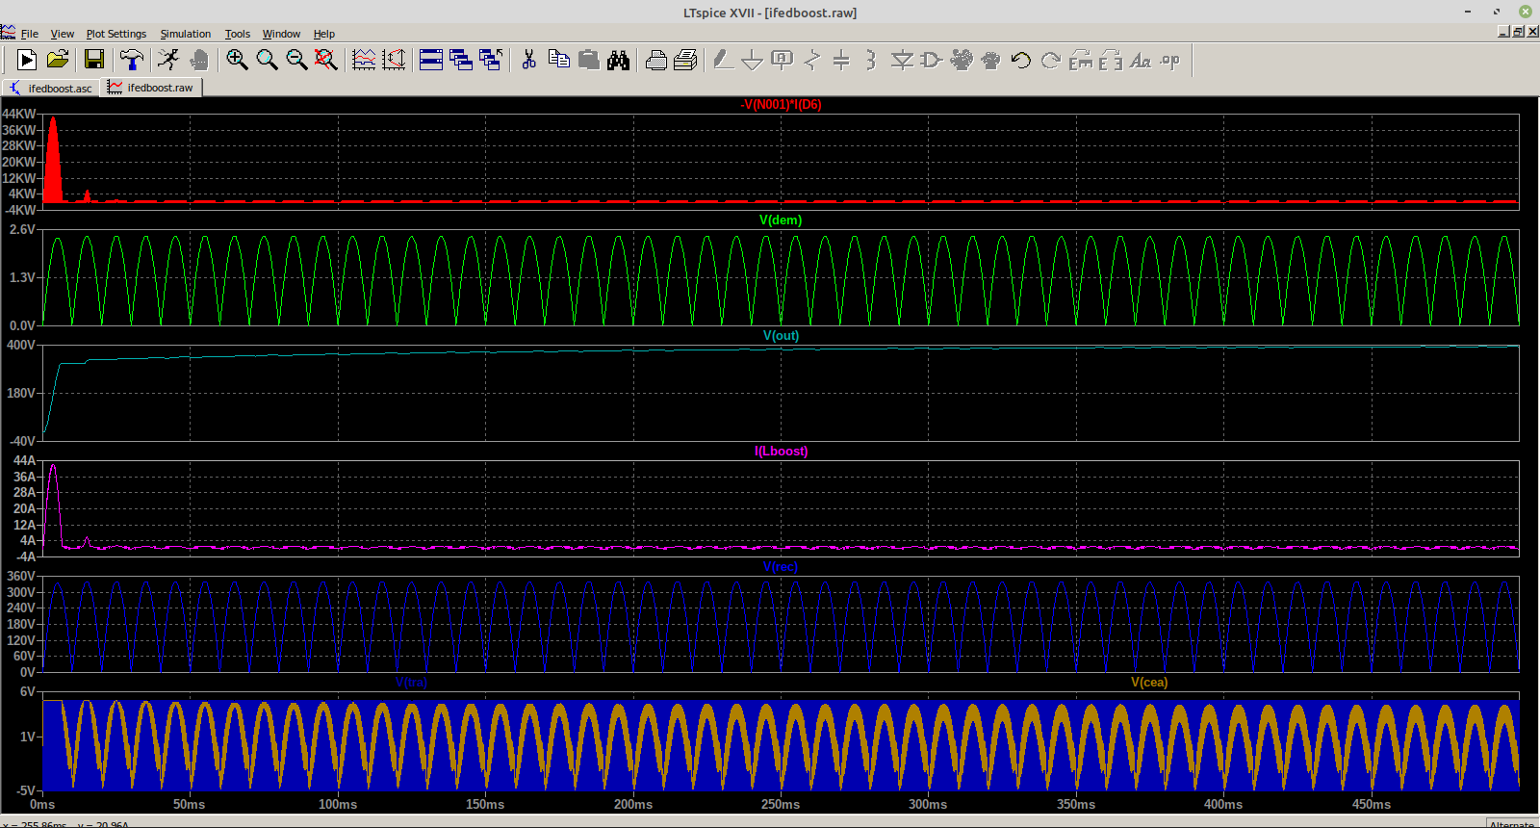Click the Autorange Y-axis icon
Screen dimensions: 1540x828
(394, 60)
